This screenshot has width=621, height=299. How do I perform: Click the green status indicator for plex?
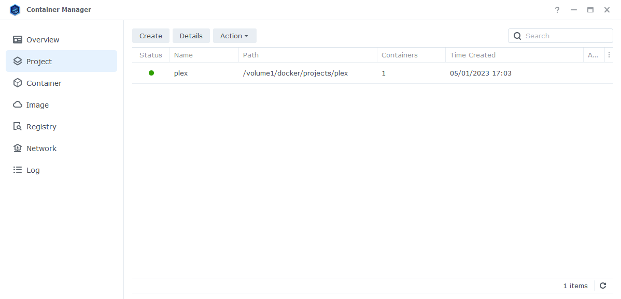pos(151,73)
